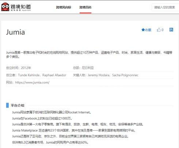This screenshot has height=148, width=179.
Task: Like the article with thumbs-up icon
Action: point(160,30)
